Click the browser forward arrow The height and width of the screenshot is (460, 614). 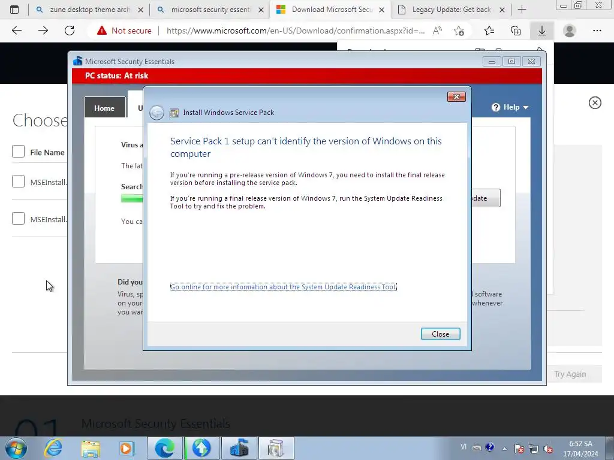click(43, 31)
